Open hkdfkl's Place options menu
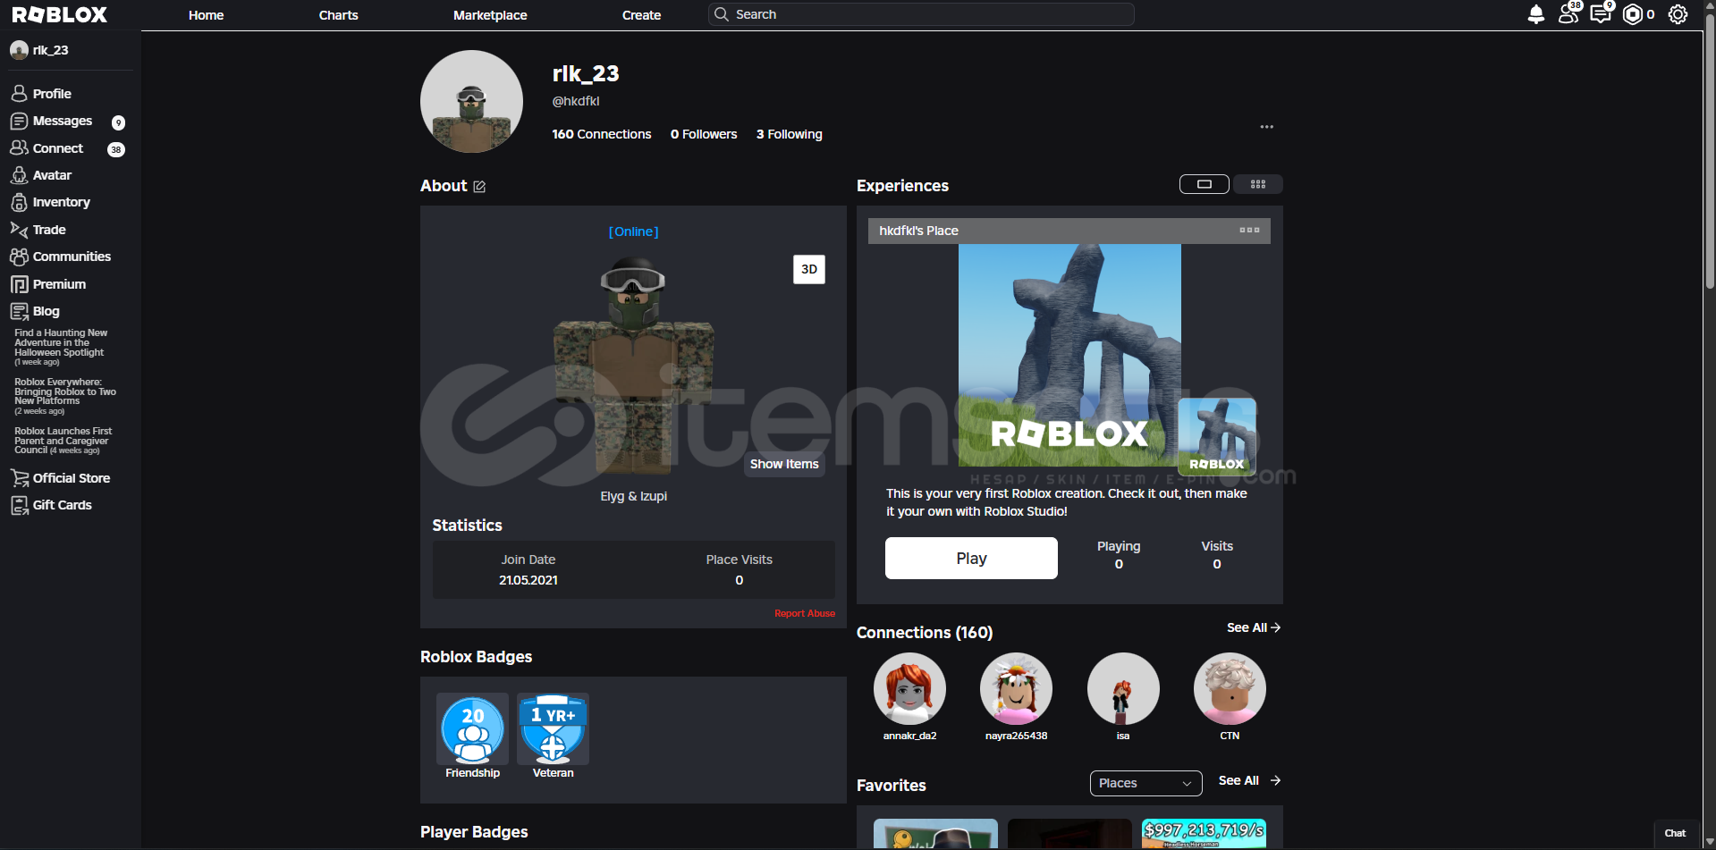Image resolution: width=1716 pixels, height=850 pixels. tap(1249, 231)
